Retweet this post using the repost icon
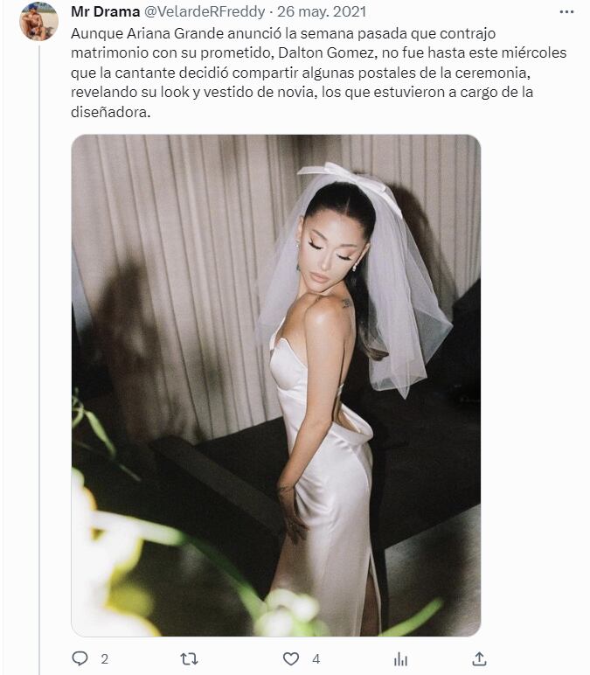 click(x=189, y=658)
